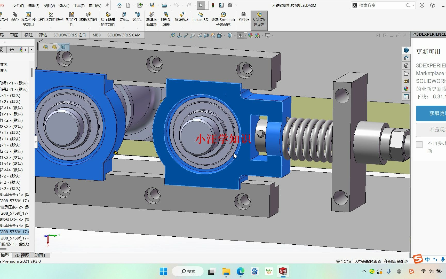Open 零部件预览窗口 component preview tool
Screen dimensions: 446x279
pos(28,19)
